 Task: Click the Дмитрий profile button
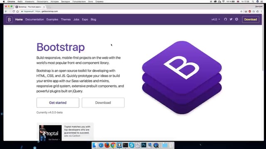coord(259,7)
